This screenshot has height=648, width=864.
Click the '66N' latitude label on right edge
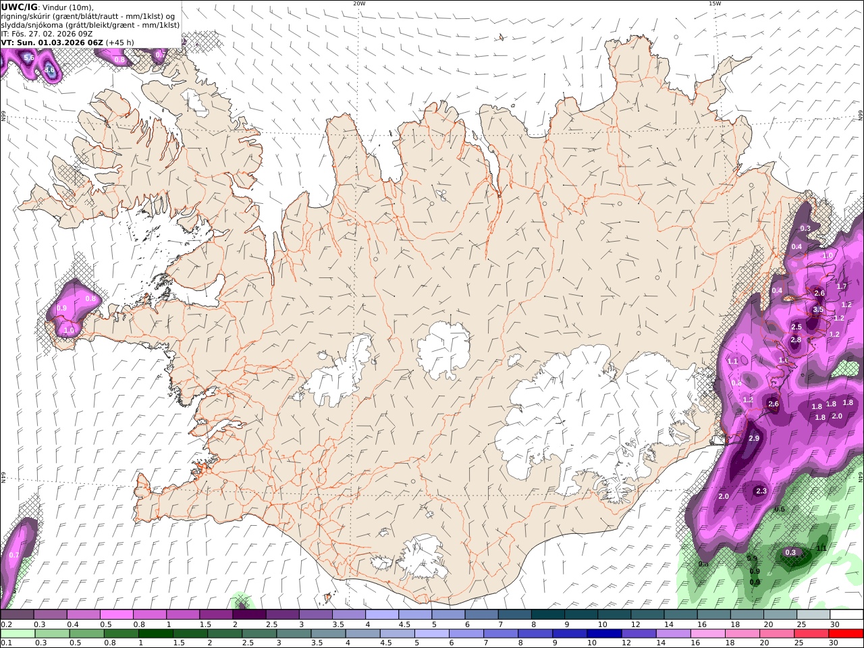point(861,116)
